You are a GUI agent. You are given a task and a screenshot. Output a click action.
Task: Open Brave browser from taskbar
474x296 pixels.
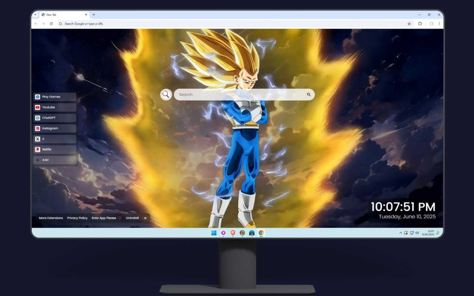click(x=233, y=233)
